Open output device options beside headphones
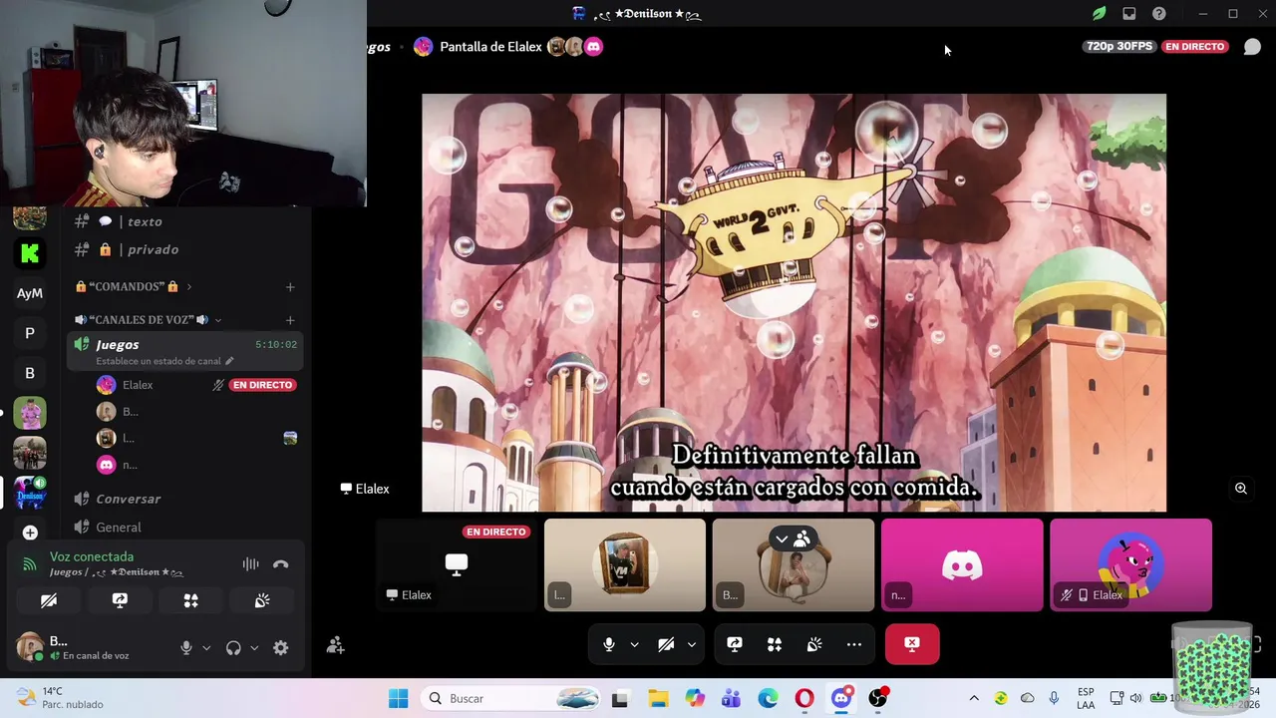 tap(254, 647)
